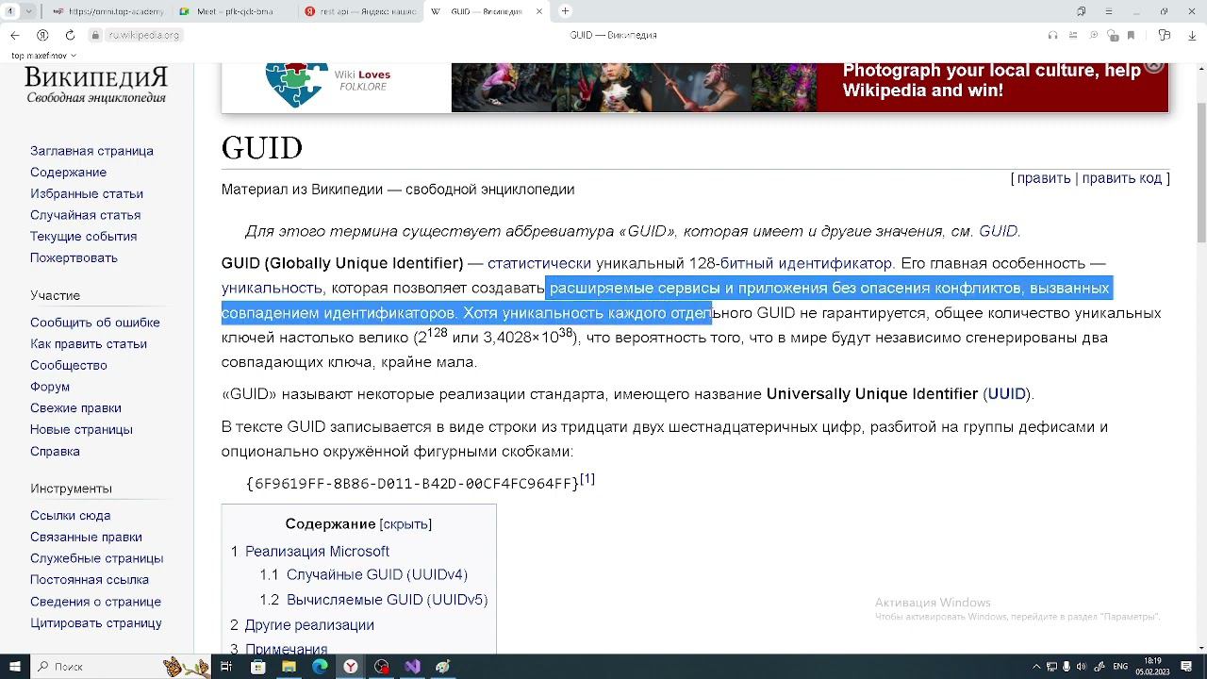Viewport: 1207px width, 679px height.
Task: Click the ru.wikipedia.org address field
Action: point(143,35)
